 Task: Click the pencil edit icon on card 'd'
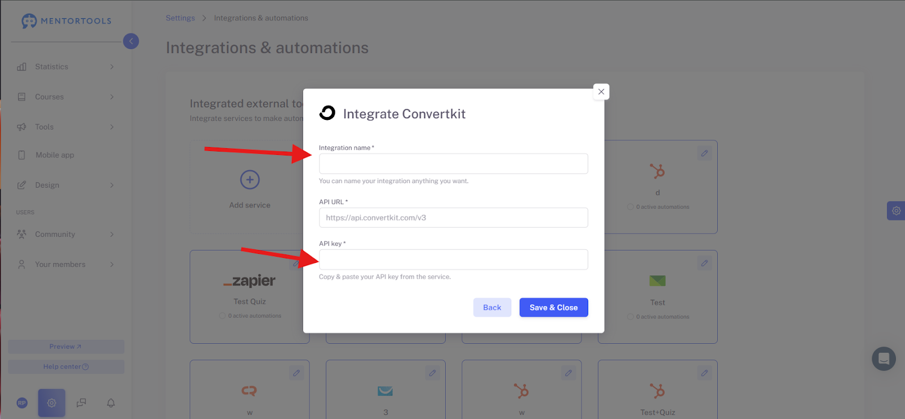(704, 153)
